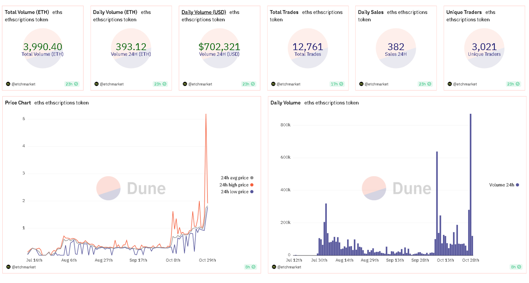Click the avatar on the Daily Volume chart footer
This screenshot has height=283, width=529.
[x=273, y=267]
